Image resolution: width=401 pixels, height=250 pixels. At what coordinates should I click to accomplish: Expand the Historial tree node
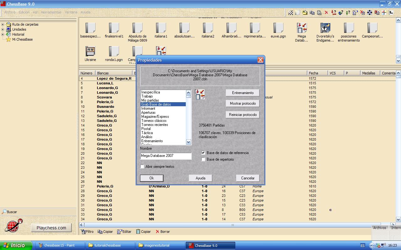(x=3, y=34)
